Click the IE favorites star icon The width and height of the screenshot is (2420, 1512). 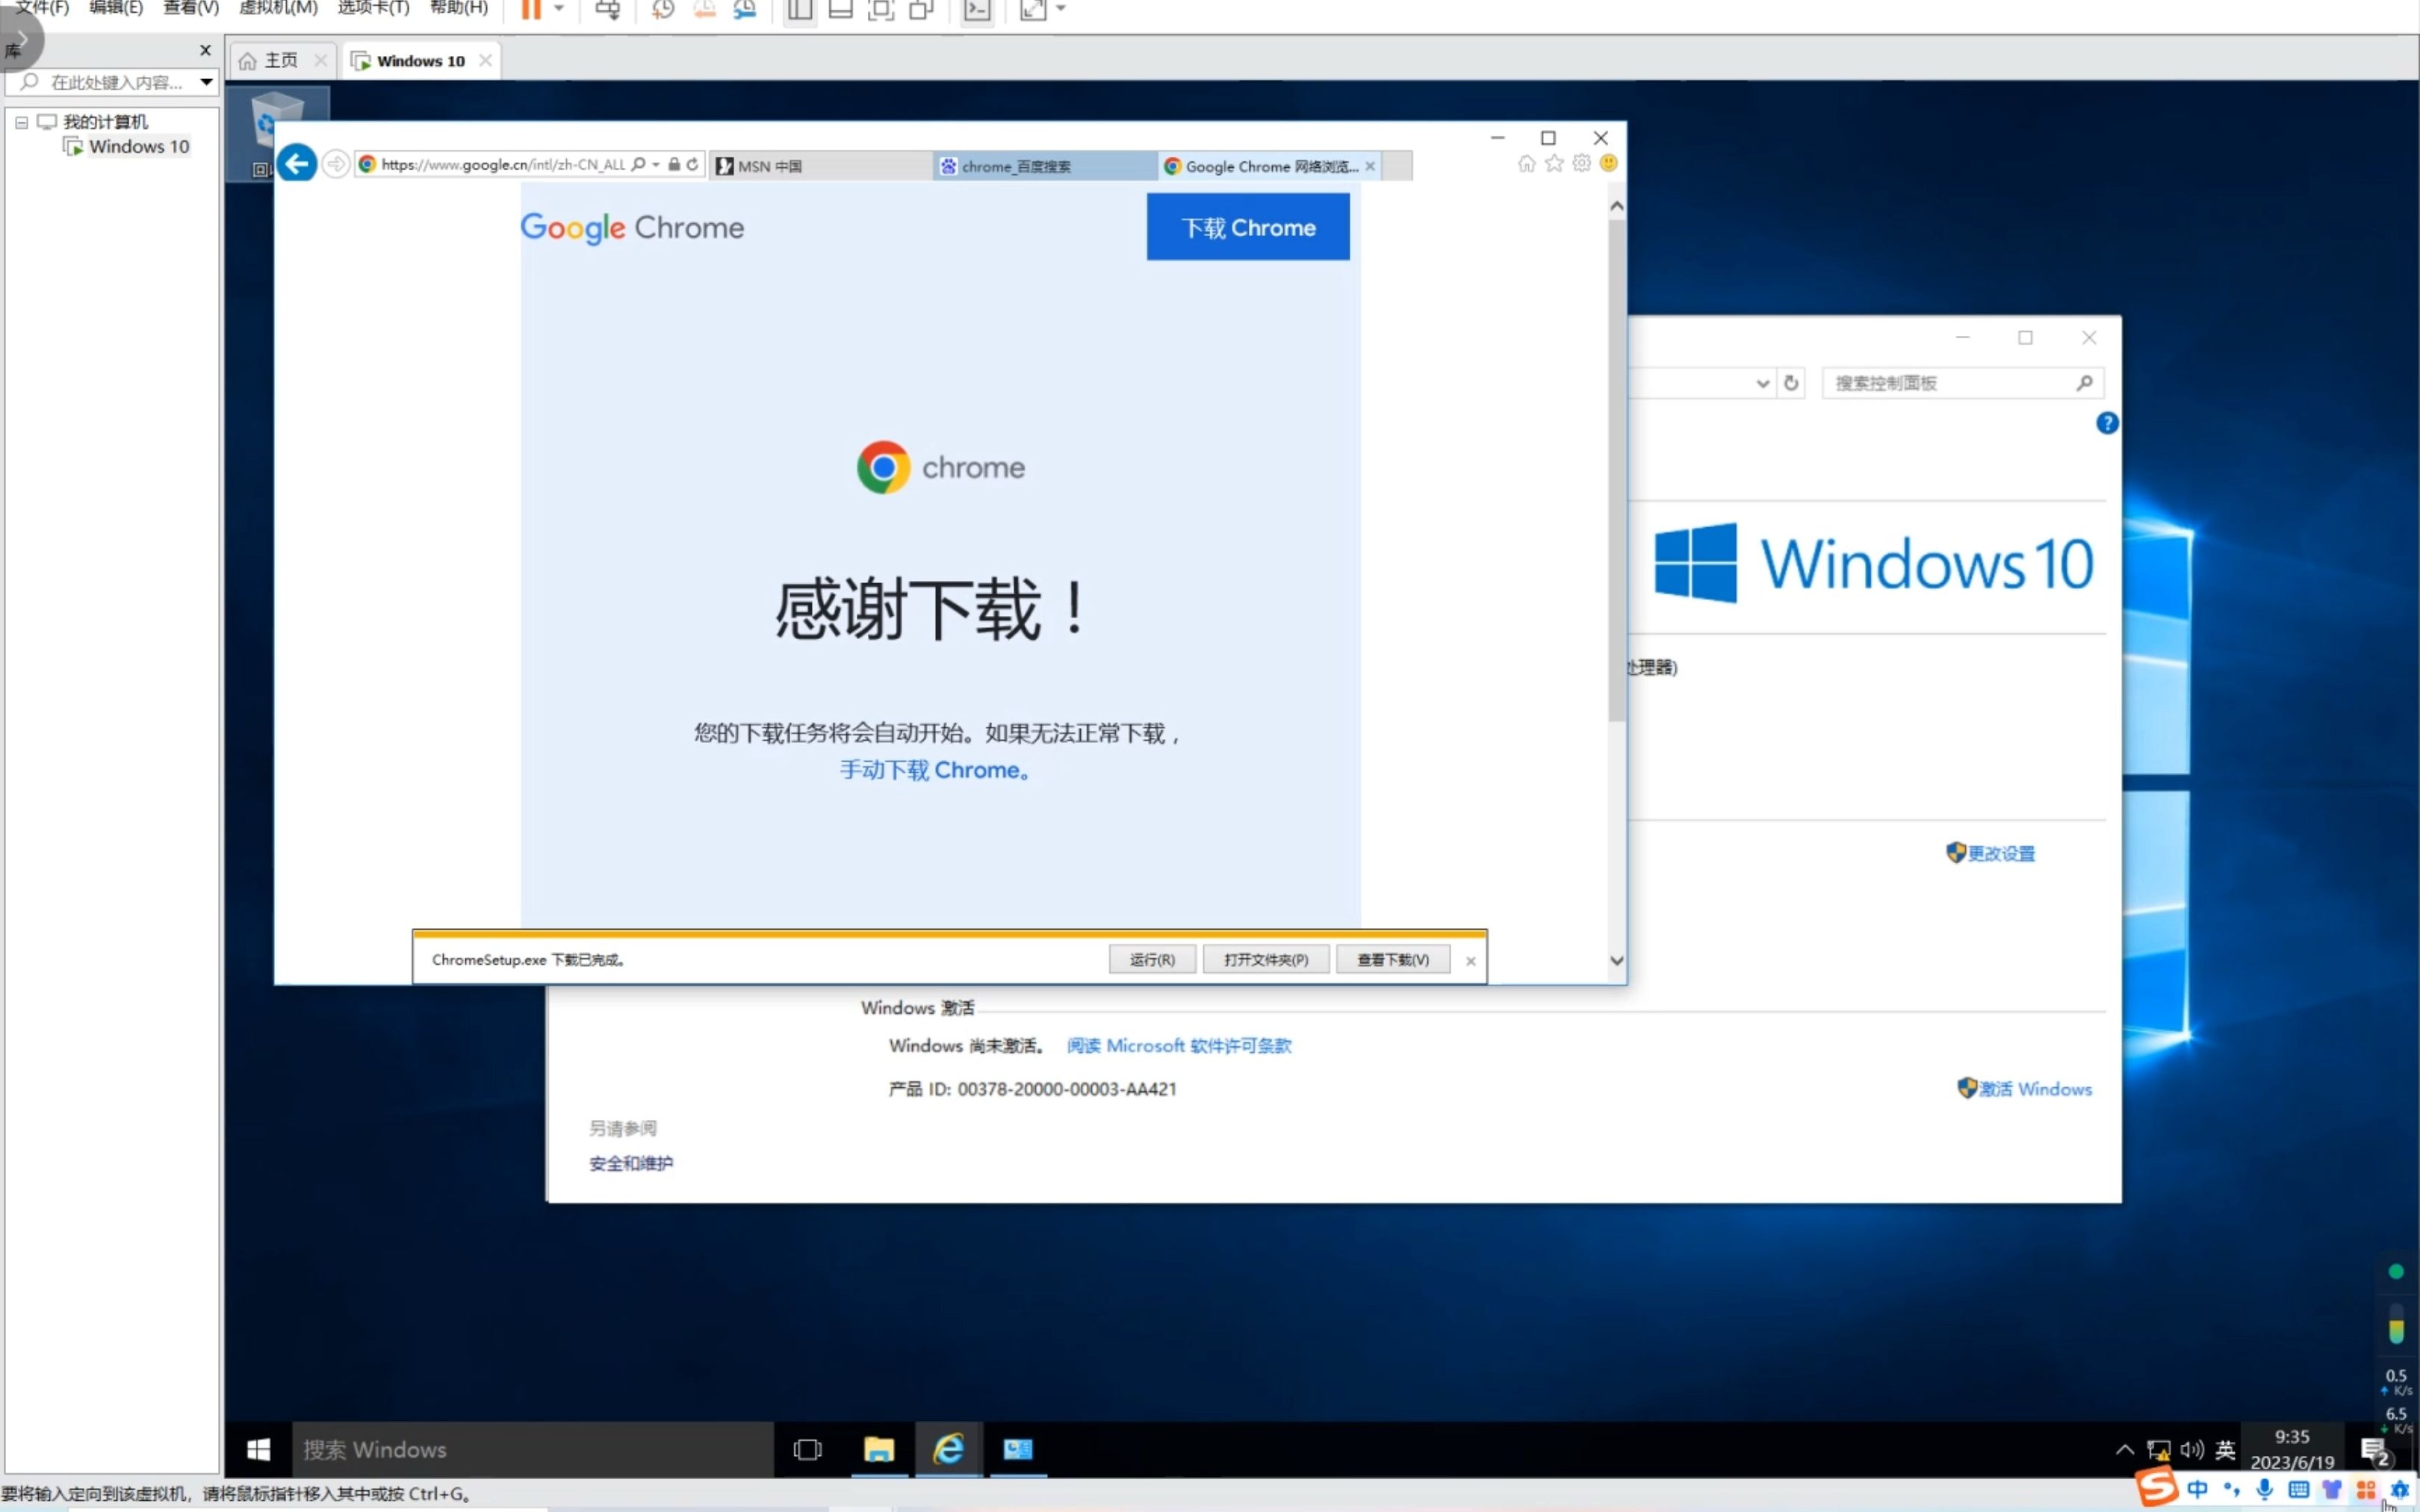pyautogui.click(x=1554, y=163)
